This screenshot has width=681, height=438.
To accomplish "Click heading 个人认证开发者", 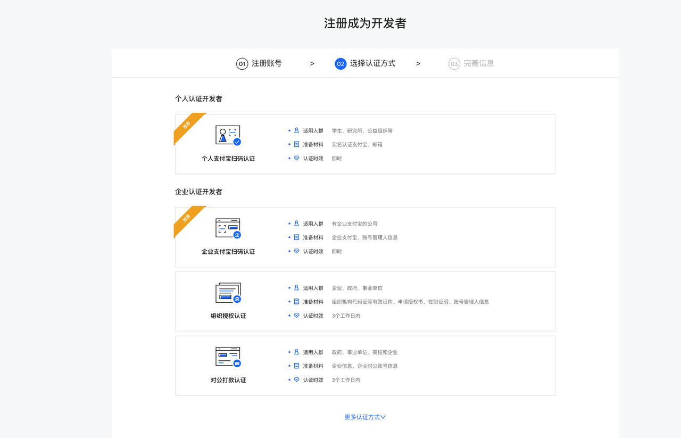I will pos(198,99).
